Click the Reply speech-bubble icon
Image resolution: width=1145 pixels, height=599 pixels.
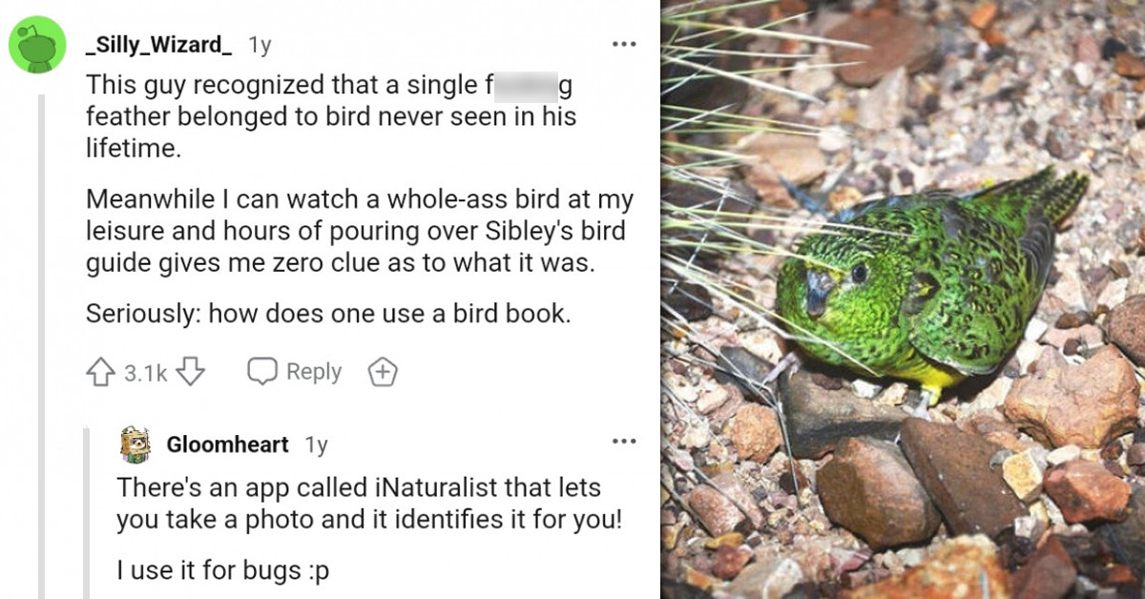pos(261,371)
